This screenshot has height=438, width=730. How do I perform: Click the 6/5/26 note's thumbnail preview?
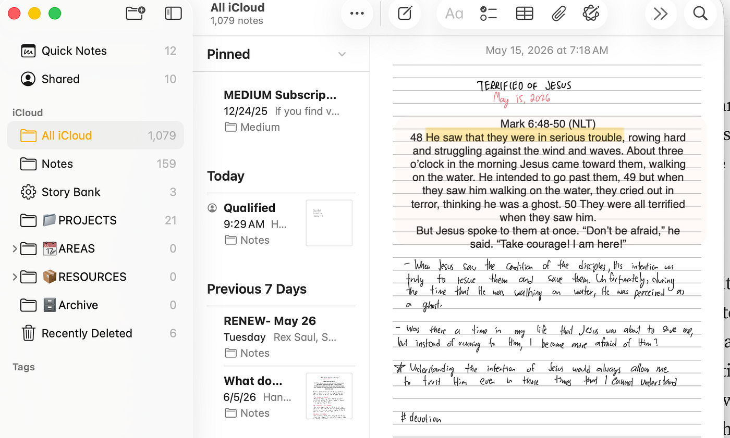[x=329, y=396]
